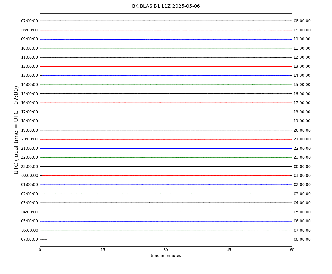Pick the right-axis end time label 13:00:00
The width and height of the screenshot is (332, 274).
(302, 66)
